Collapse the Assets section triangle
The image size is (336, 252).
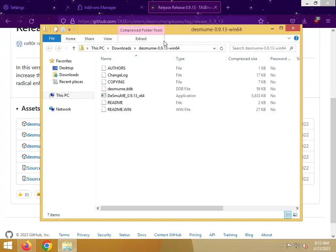17,109
